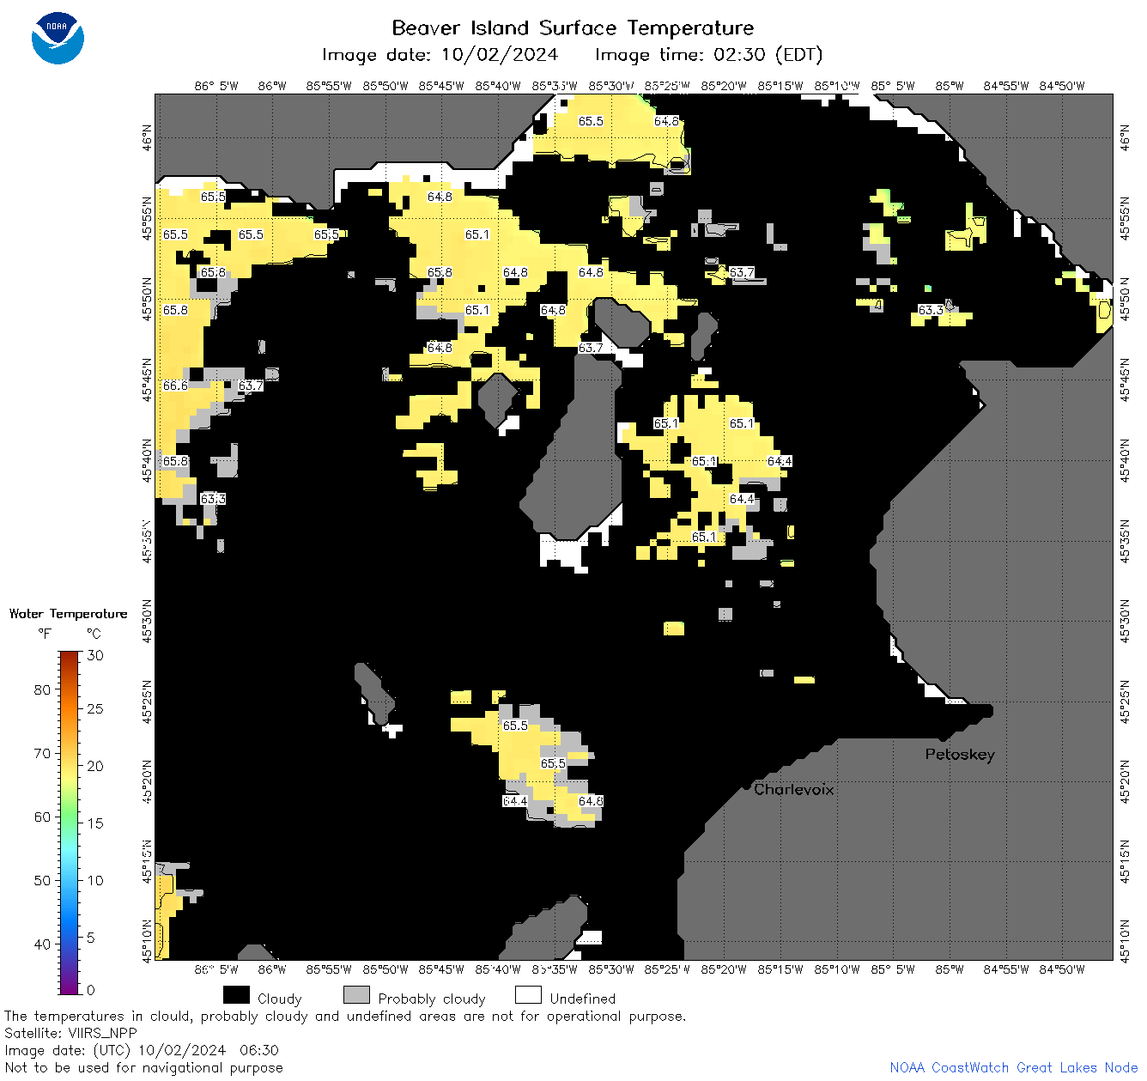Click the 30 Celsius scale tick label
This screenshot has height=1081, width=1147.
pyautogui.click(x=95, y=655)
